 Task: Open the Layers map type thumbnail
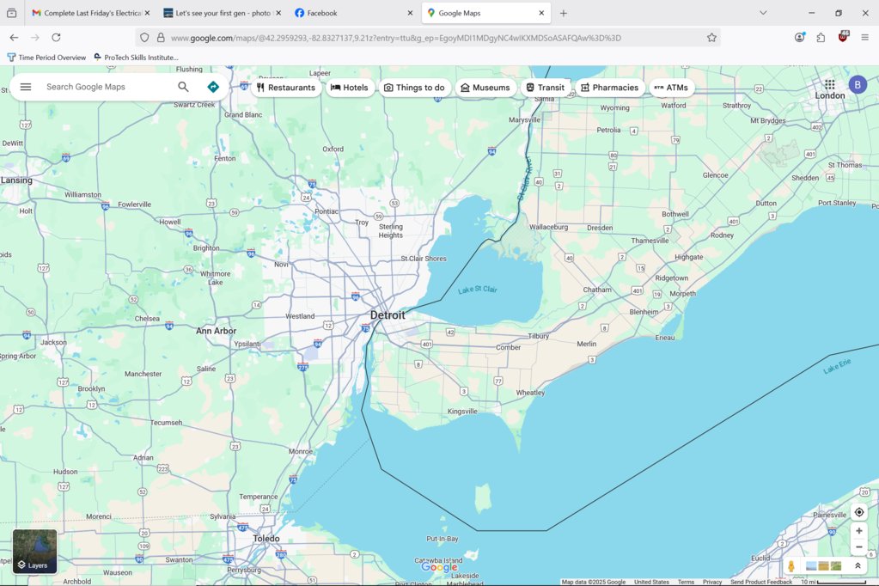(x=34, y=552)
